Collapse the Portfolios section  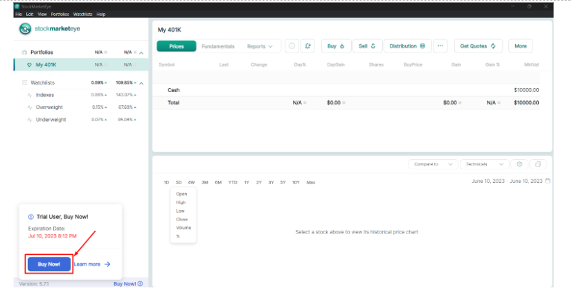click(141, 53)
